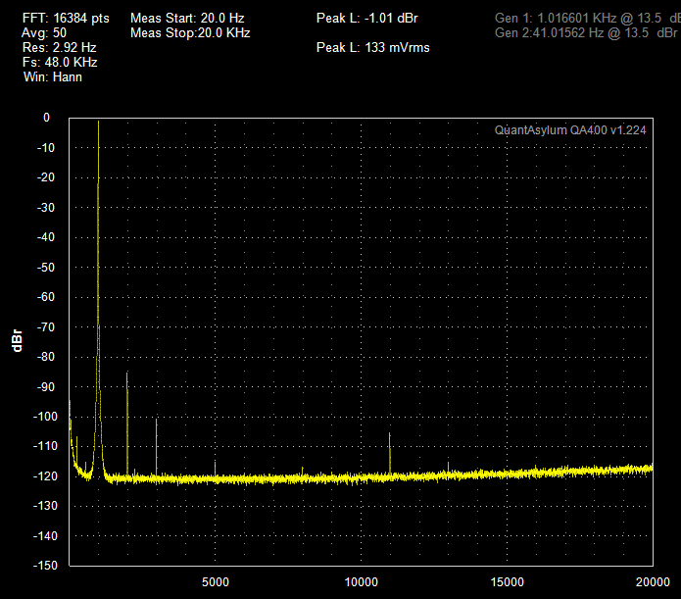Viewport: 681px width, 599px height.
Task: Click the 'Fs: 48.0 KHz' sample rate text
Action: (60, 62)
